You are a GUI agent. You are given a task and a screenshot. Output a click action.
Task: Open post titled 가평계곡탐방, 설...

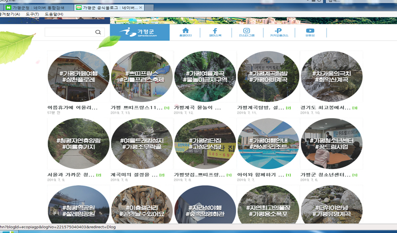click(260, 108)
